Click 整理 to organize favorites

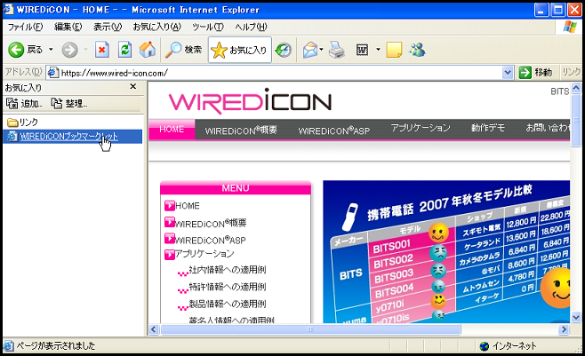[69, 104]
